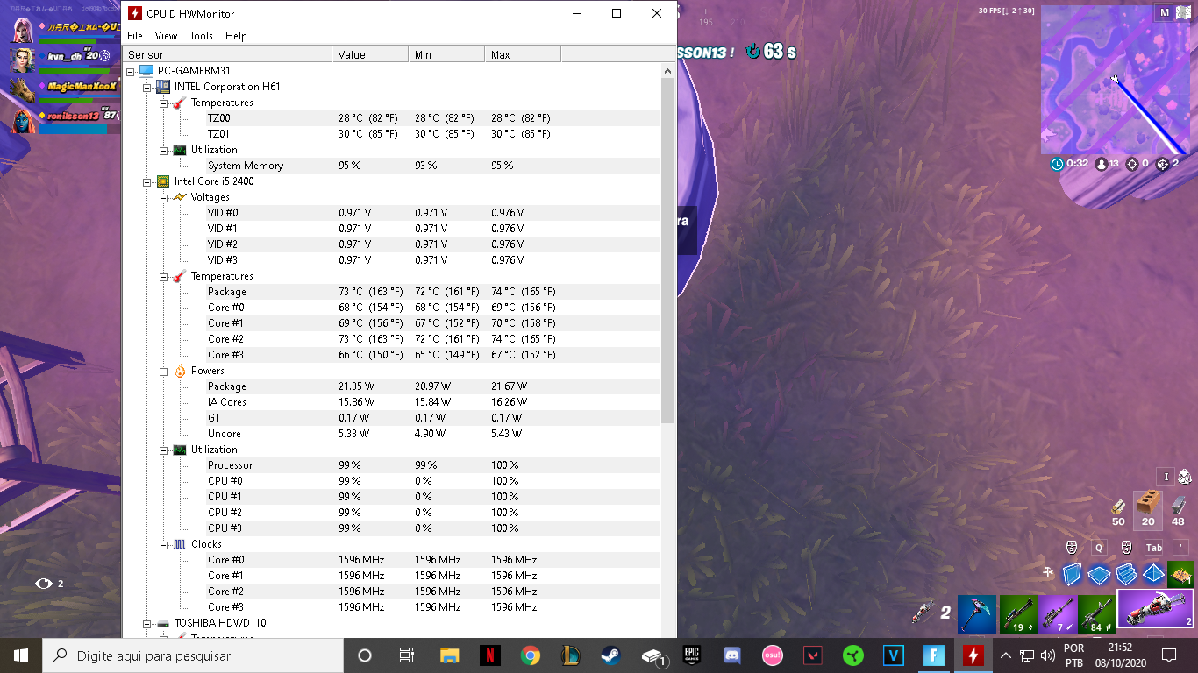Viewport: 1198px width, 673px height.
Task: Open the backpack inventory icon in Fortnite
Action: click(1184, 477)
